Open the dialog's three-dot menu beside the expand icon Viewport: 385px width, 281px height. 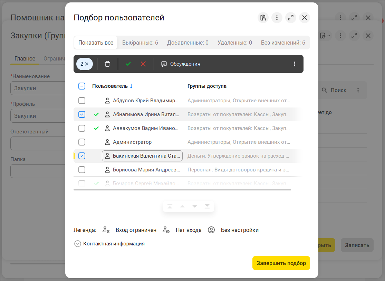tap(277, 18)
